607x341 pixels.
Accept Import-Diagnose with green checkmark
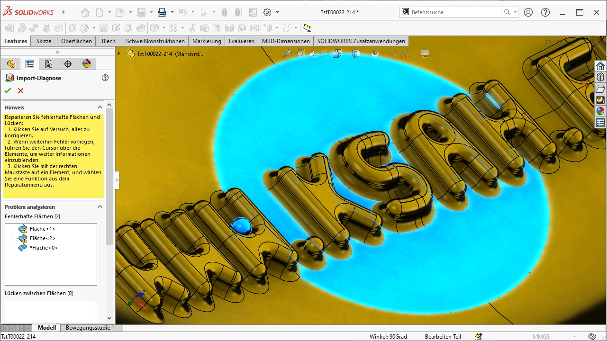coord(8,90)
